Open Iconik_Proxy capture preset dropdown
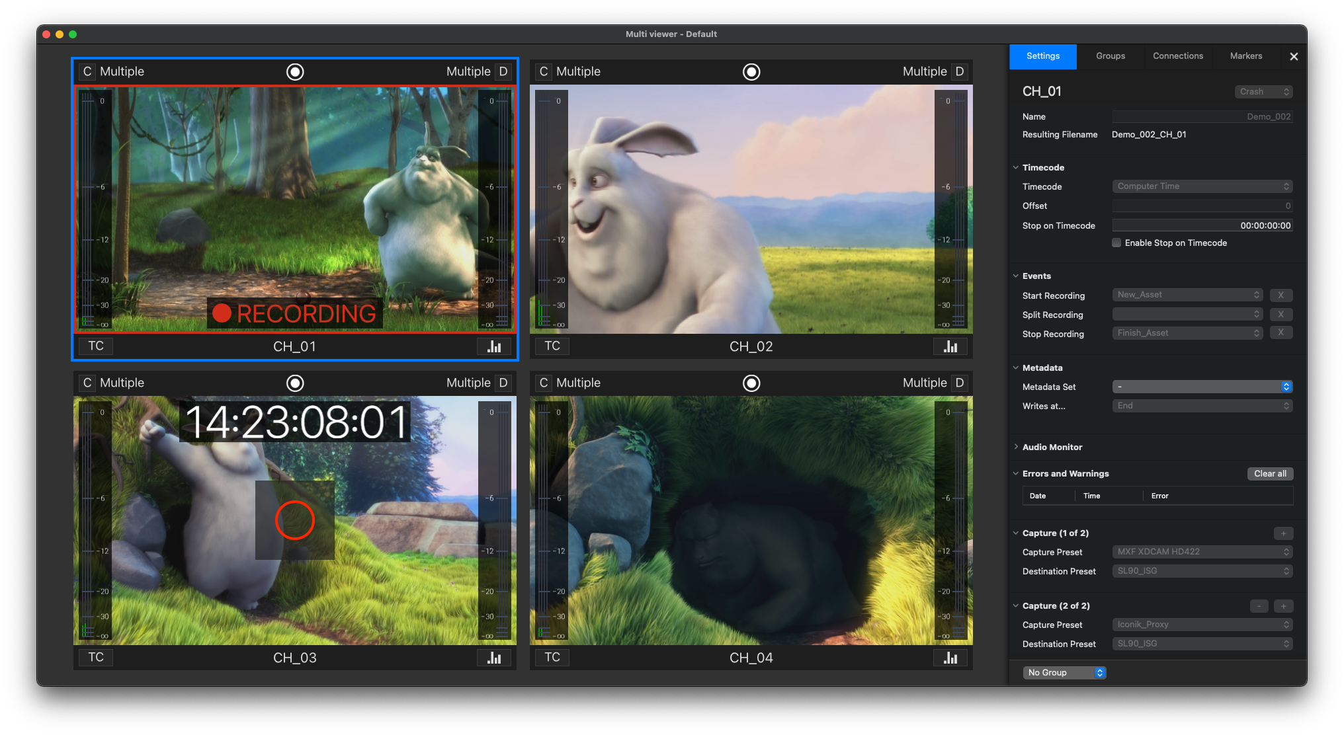Screen dimensions: 1344x735 click(1202, 625)
